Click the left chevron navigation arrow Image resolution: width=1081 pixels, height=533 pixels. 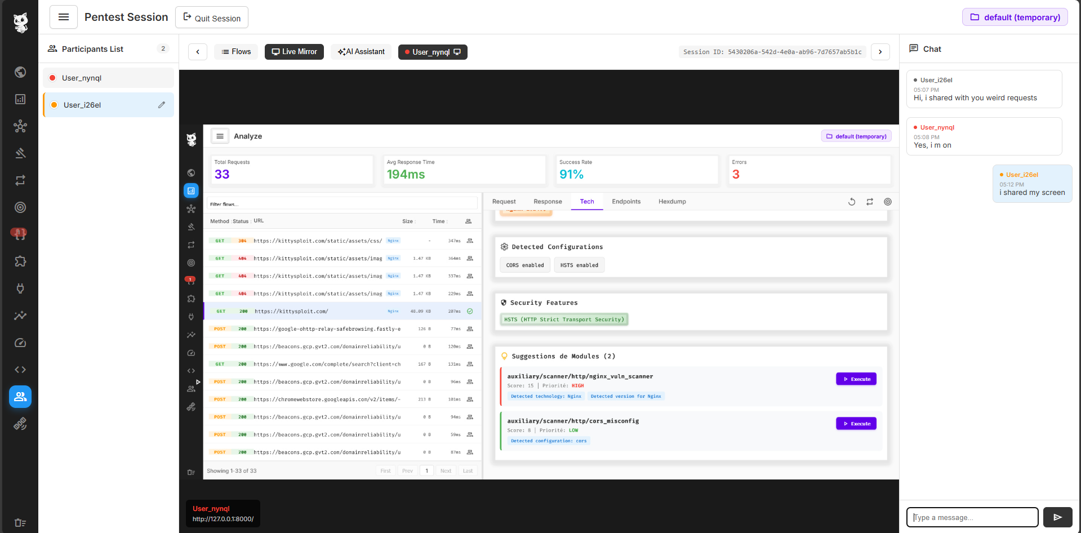pyautogui.click(x=198, y=52)
